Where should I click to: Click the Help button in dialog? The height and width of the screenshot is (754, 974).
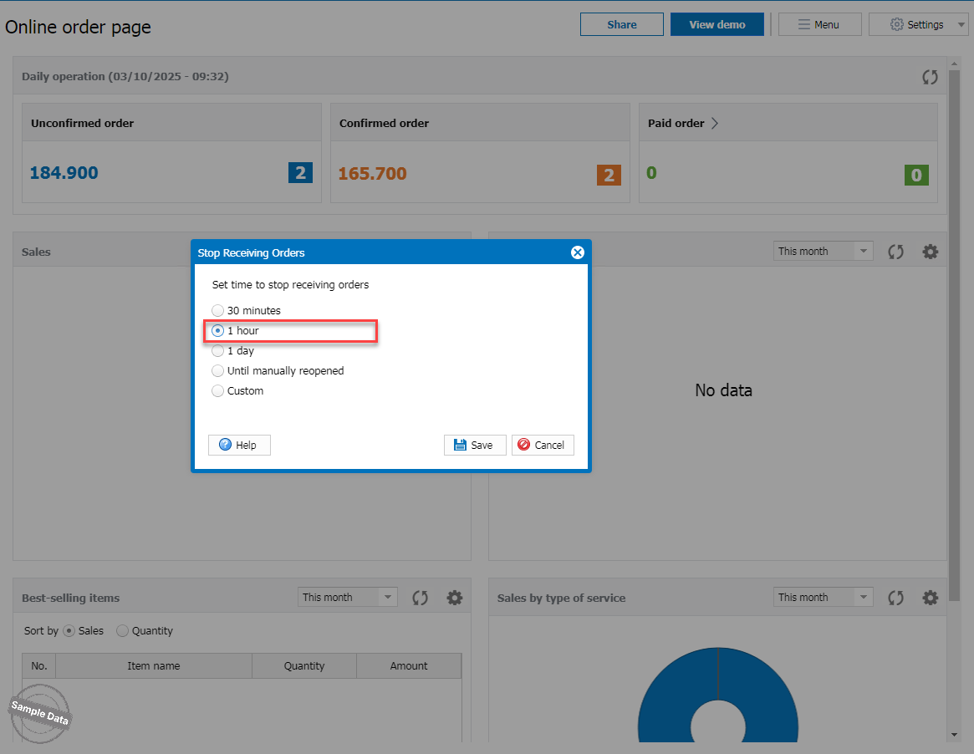pyautogui.click(x=239, y=445)
